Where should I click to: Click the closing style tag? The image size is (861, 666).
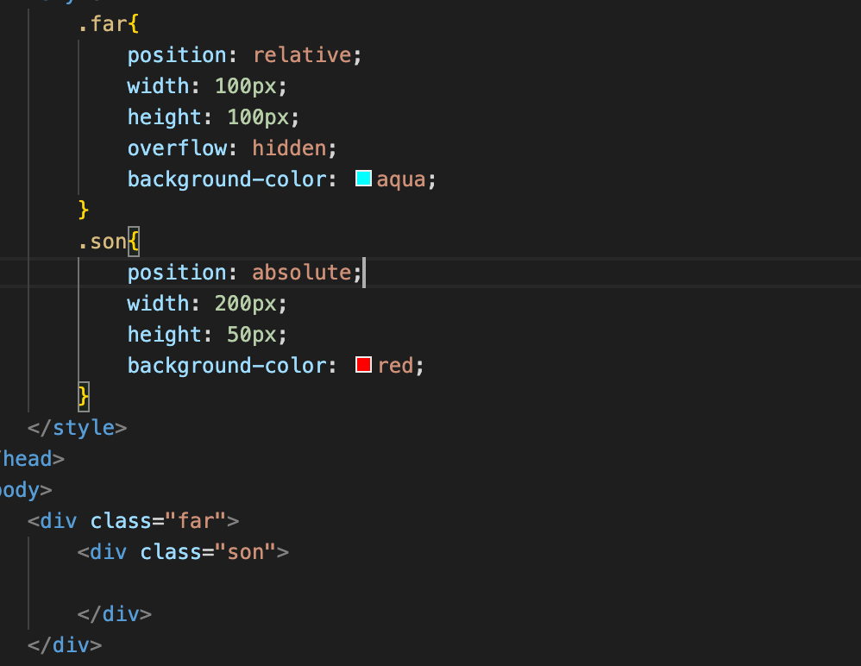[x=78, y=428]
